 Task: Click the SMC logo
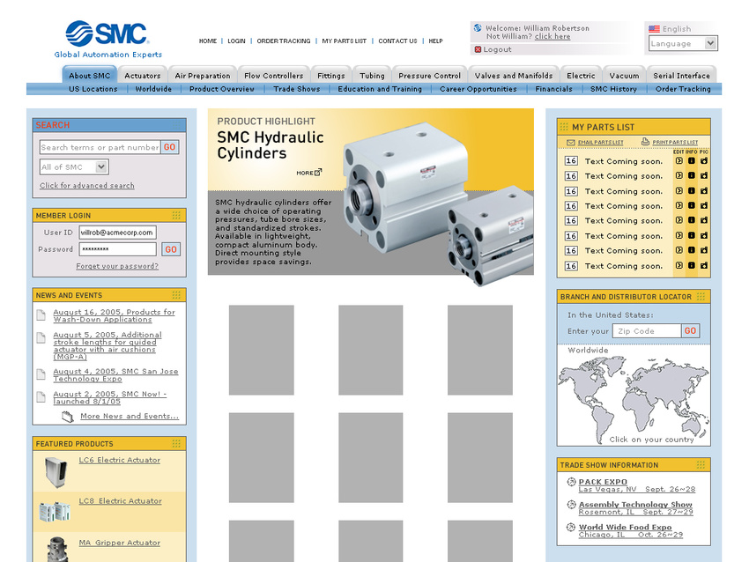pyautogui.click(x=108, y=39)
